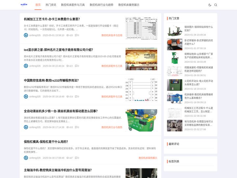Open hot article 机床维修-数控机床故障维修有什么基本概念?
Image resolution: width=237 pixels, height=178 pixels.
[x=198, y=96]
